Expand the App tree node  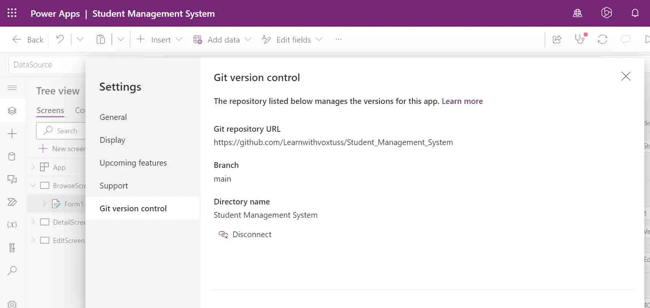33,167
